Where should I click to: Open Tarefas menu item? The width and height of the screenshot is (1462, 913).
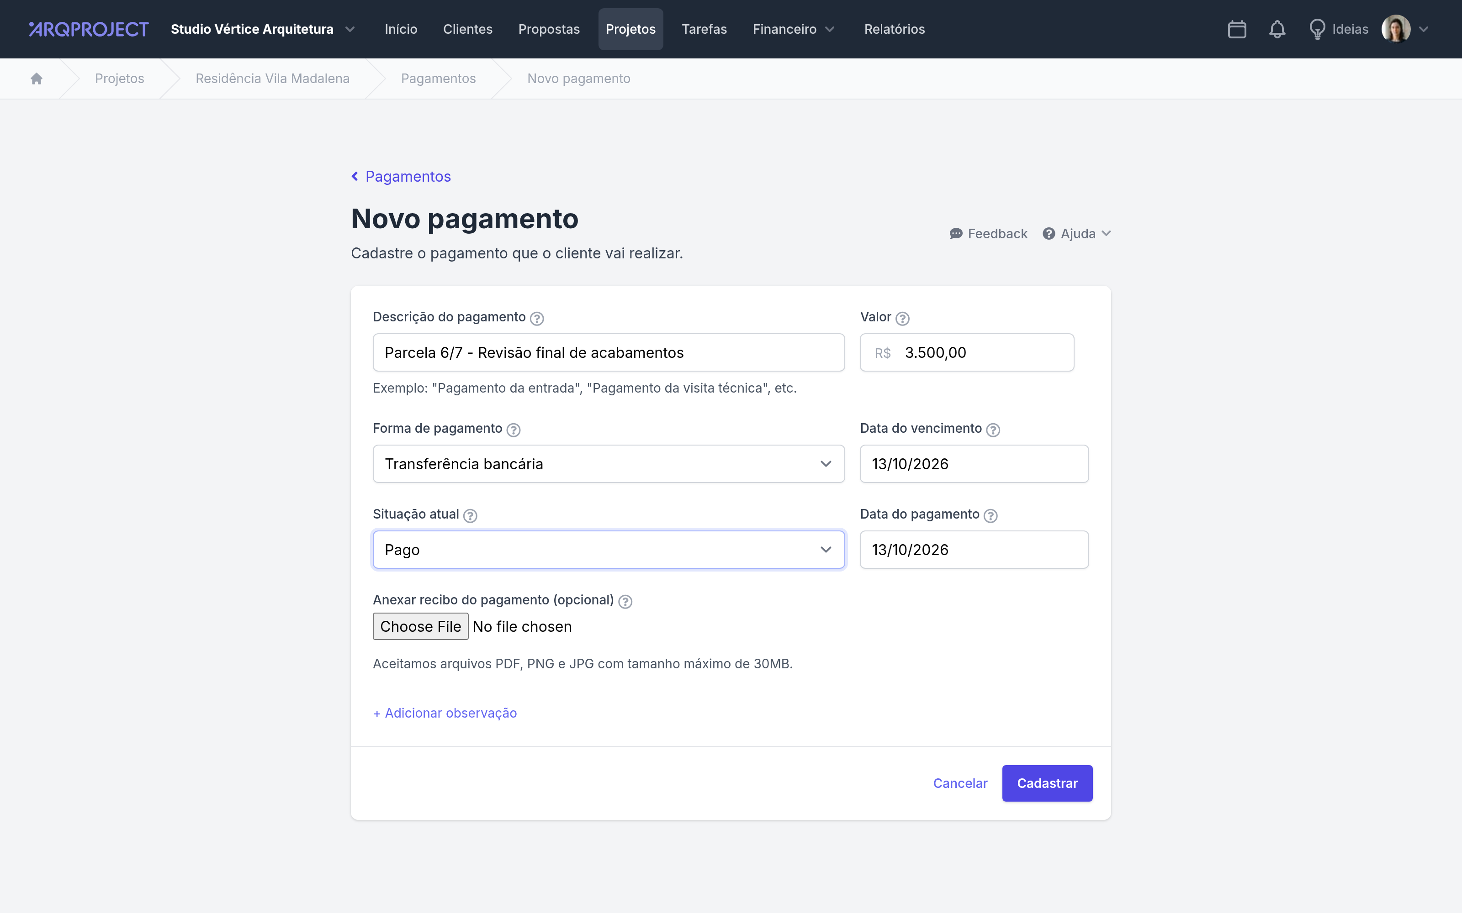pyautogui.click(x=704, y=29)
